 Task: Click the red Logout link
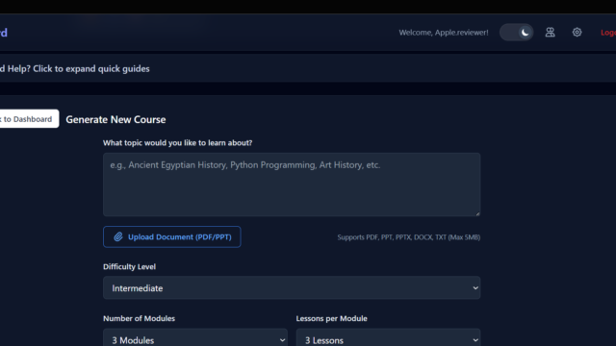click(608, 33)
